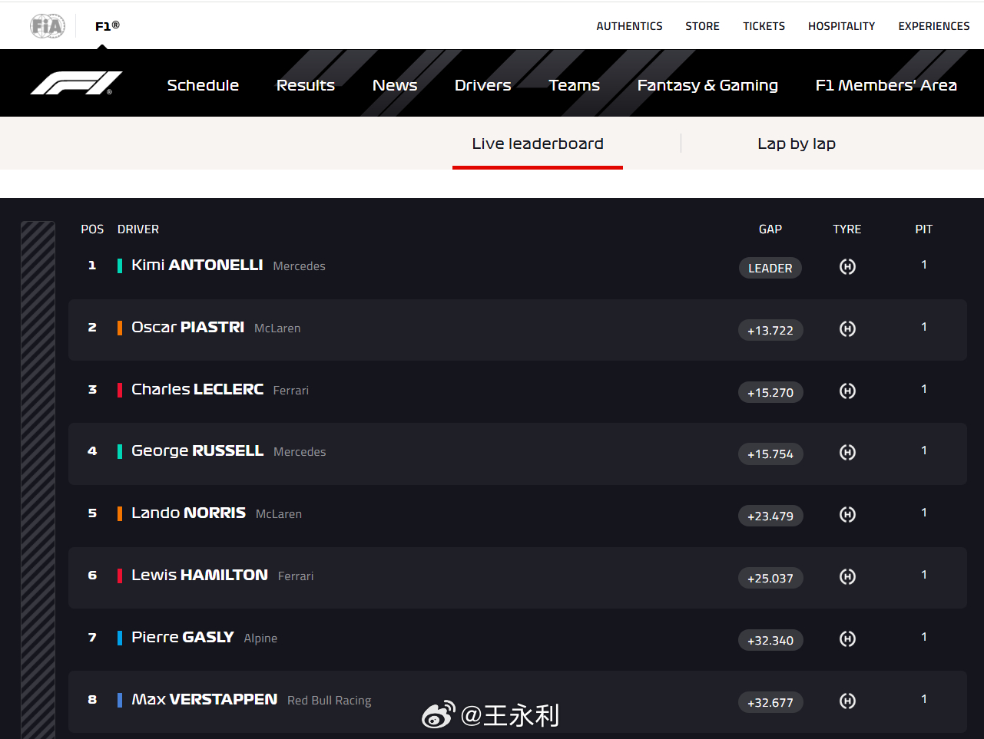The image size is (984, 739).
Task: Click the TYRE column header
Action: [x=847, y=229]
